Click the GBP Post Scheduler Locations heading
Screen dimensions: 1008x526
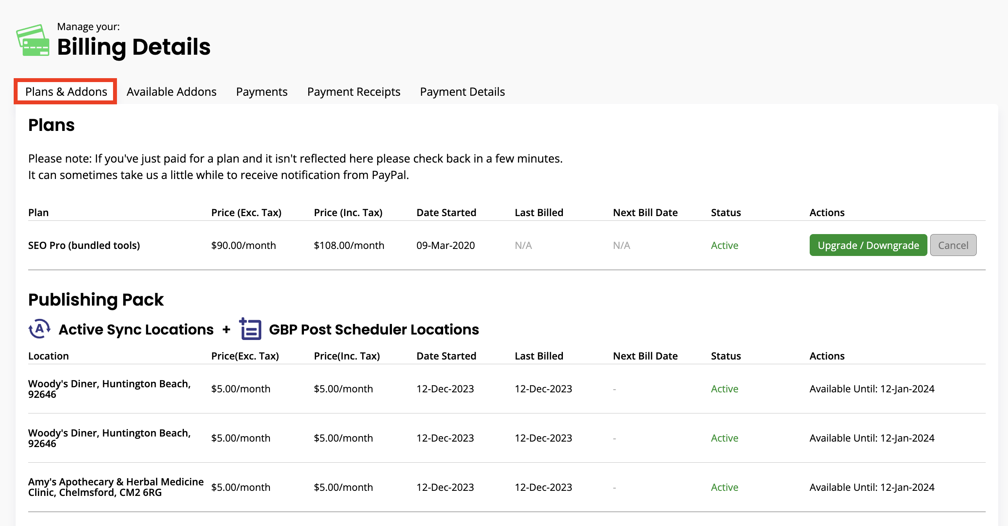pos(374,329)
